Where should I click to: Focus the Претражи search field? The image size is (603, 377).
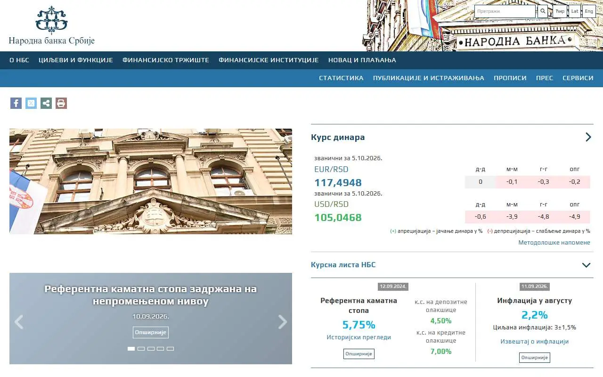tap(505, 11)
